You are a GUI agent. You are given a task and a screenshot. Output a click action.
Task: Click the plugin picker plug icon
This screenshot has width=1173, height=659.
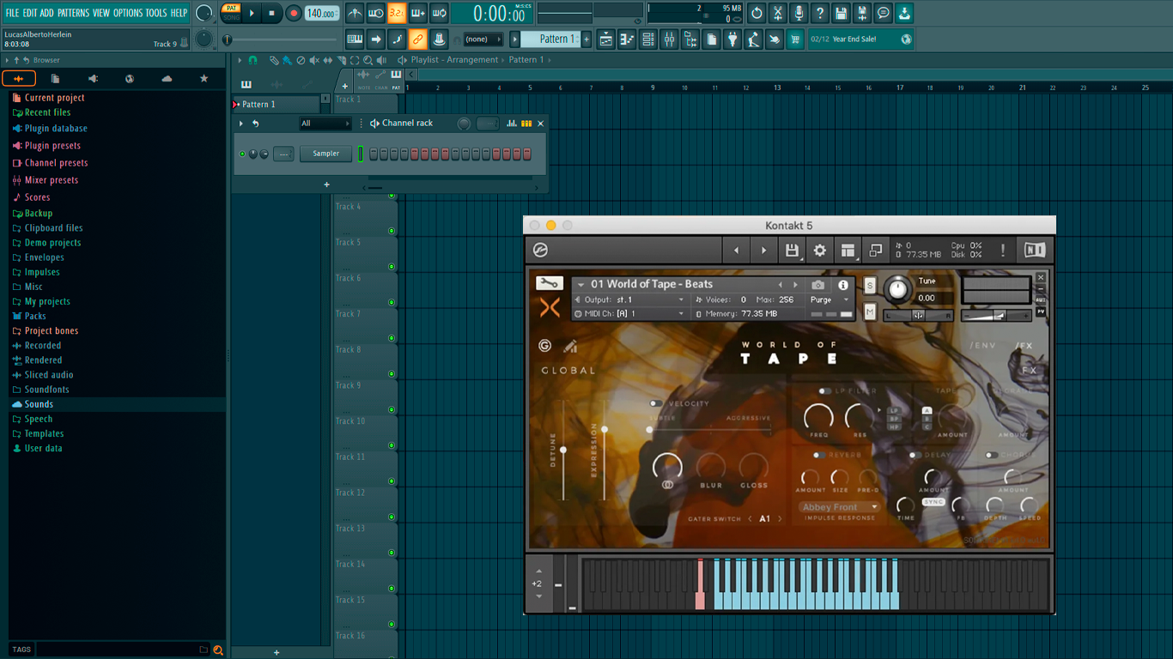pos(732,39)
